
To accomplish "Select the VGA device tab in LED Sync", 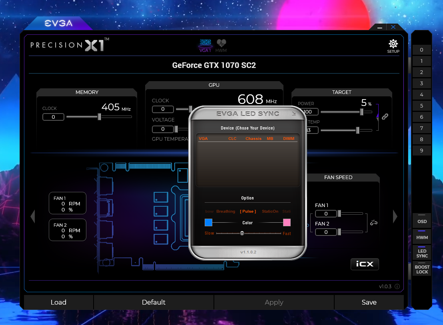I will click(203, 138).
